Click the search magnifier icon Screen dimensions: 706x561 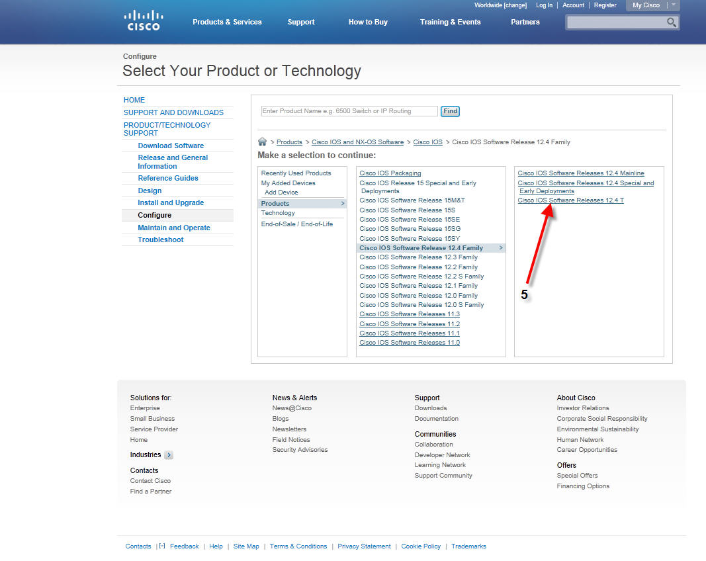[x=672, y=22]
